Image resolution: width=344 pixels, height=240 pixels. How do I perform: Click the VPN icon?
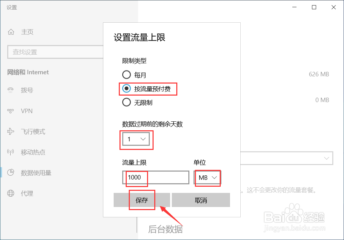pos(11,111)
